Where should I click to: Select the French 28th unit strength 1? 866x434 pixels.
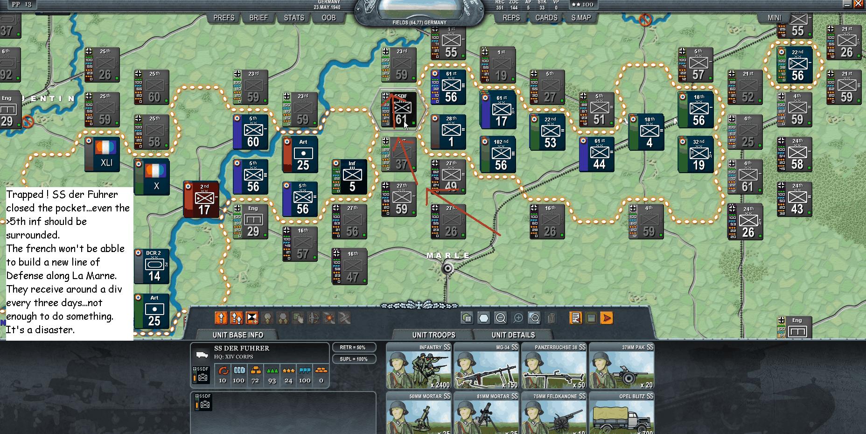pyautogui.click(x=448, y=132)
